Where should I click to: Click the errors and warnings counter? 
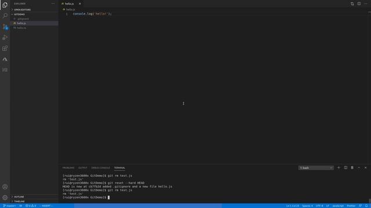[31, 206]
